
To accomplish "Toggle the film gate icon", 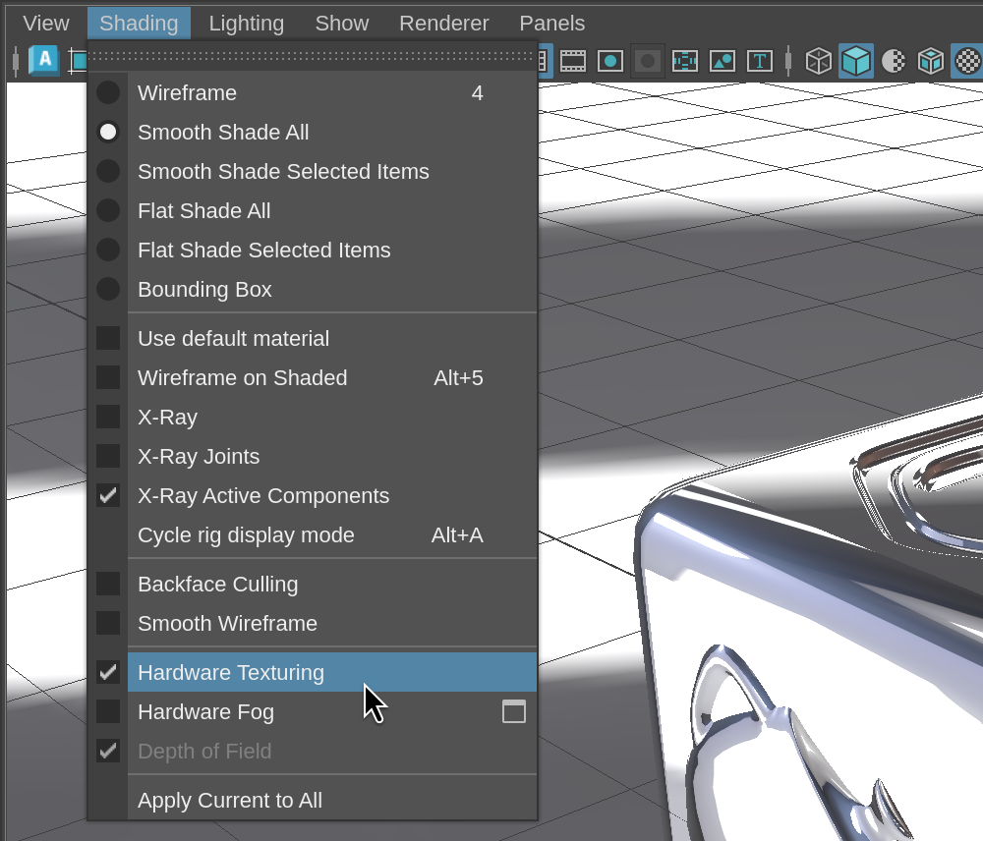I will [572, 62].
